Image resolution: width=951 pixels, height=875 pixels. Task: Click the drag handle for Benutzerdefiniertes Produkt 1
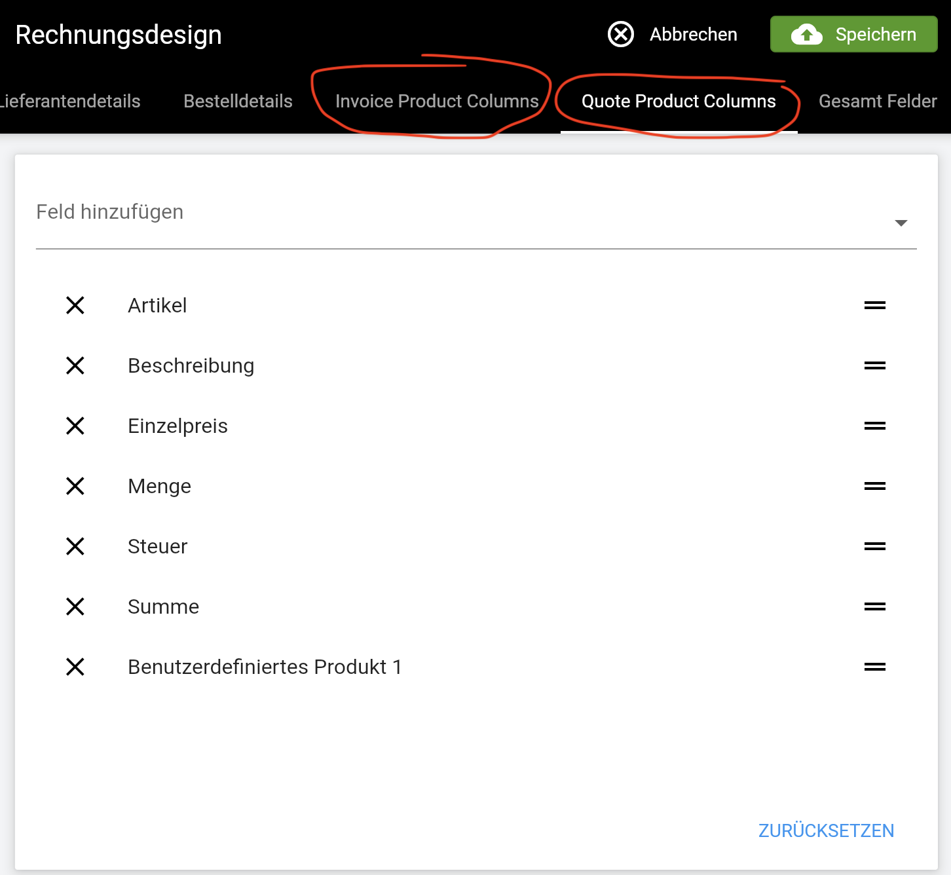(875, 667)
